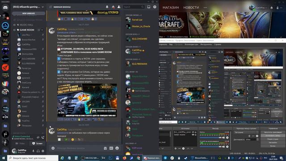286x161 pixels.
Task: Toggle visibility eye of Захват экрана source
Action: click(x=193, y=135)
